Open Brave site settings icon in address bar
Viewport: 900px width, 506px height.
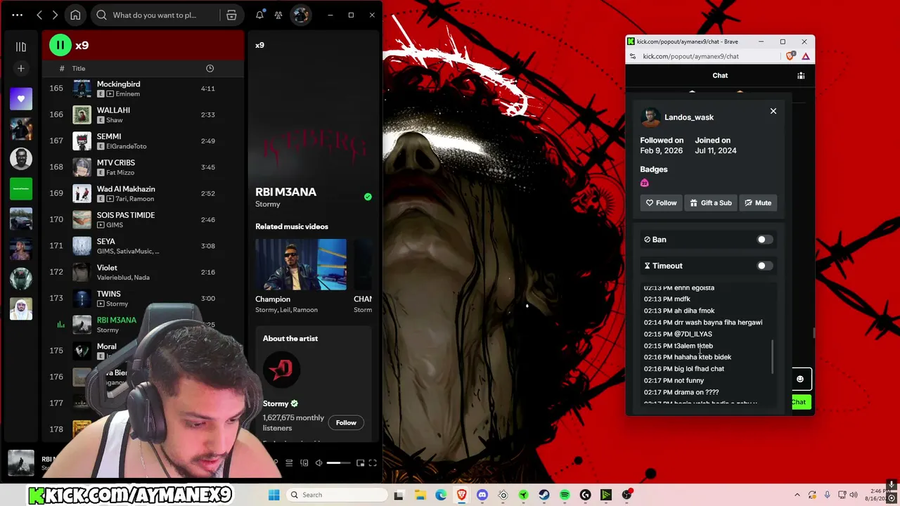point(632,56)
